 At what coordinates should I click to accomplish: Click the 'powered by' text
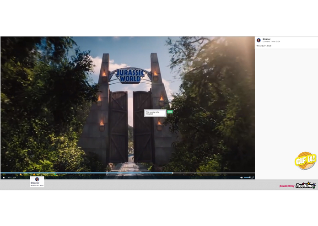coord(287,186)
